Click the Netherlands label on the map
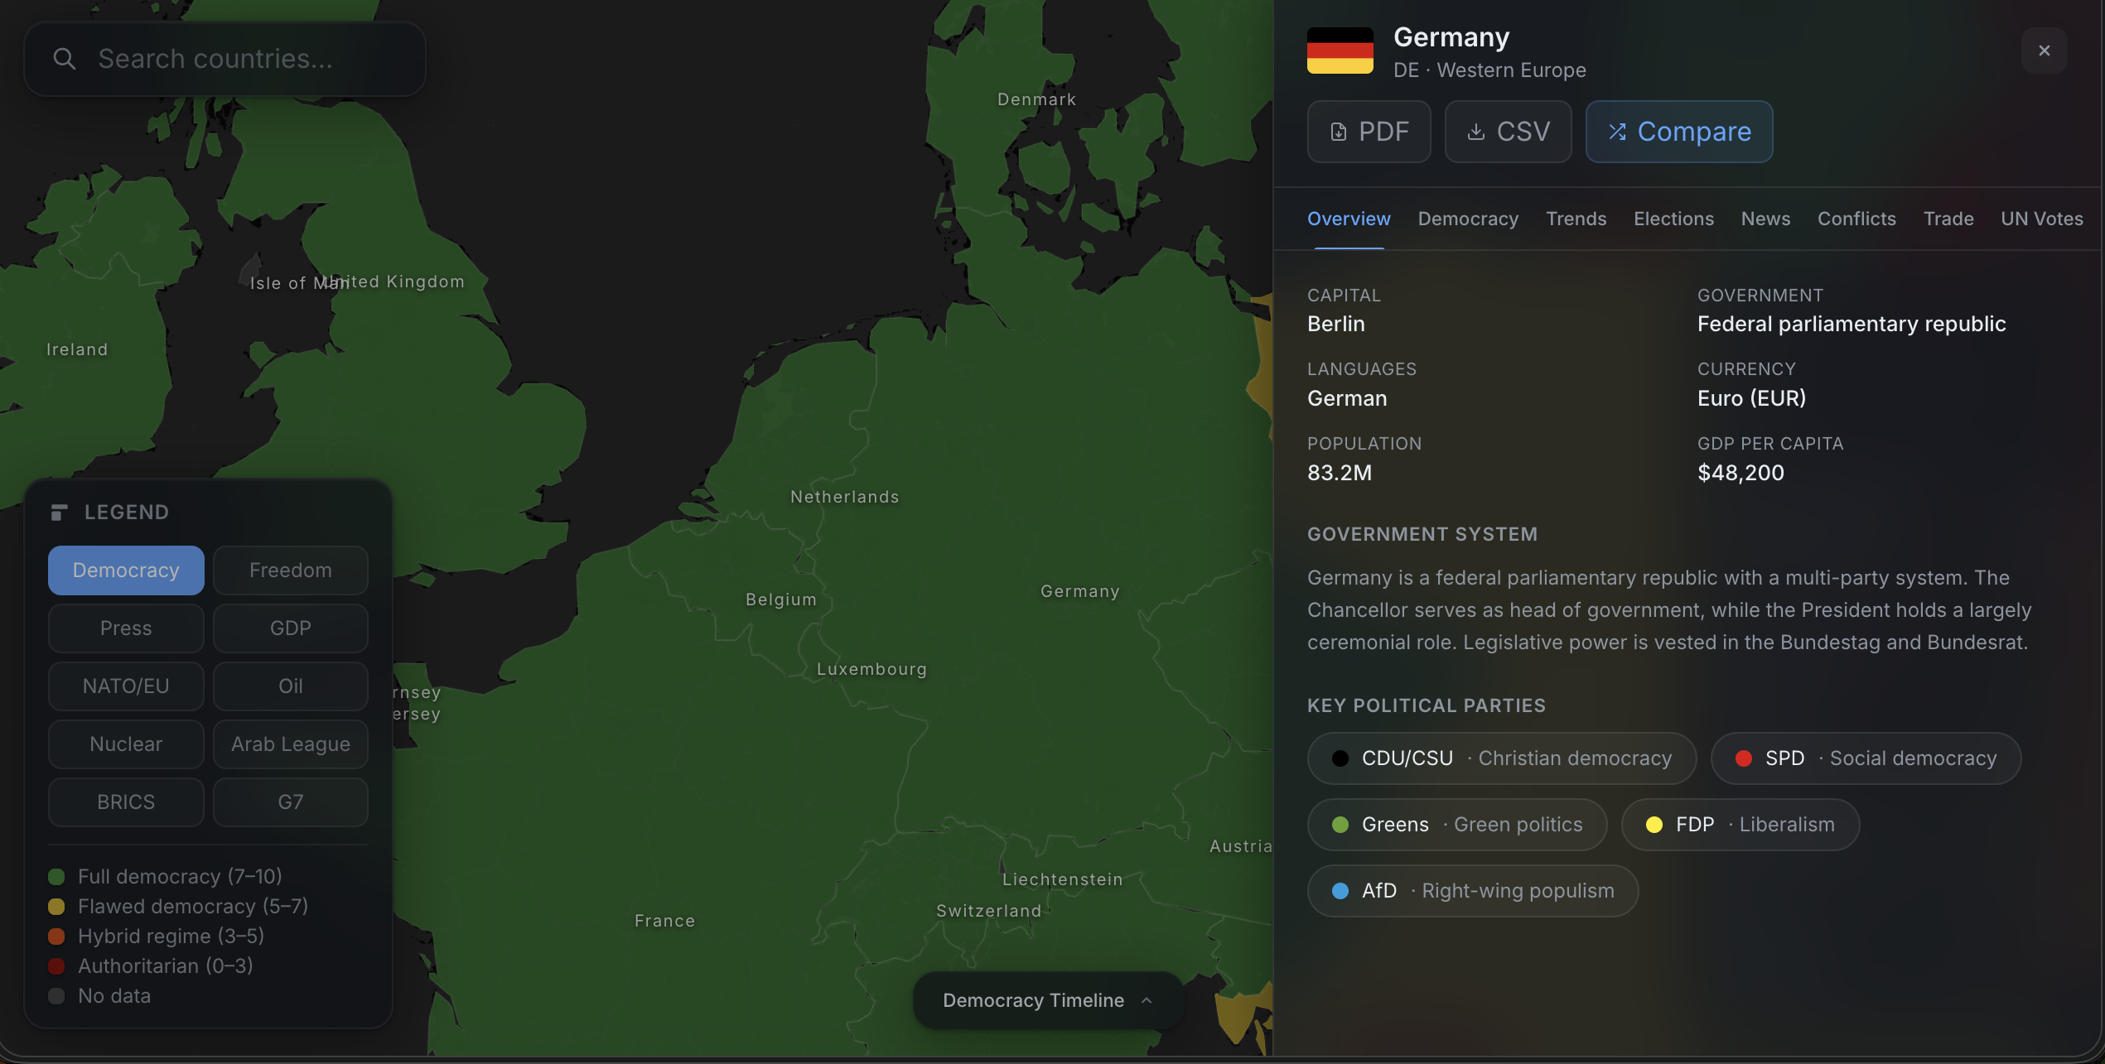This screenshot has height=1064, width=2105. click(x=844, y=497)
